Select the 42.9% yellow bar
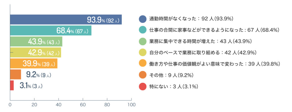 [35, 52]
